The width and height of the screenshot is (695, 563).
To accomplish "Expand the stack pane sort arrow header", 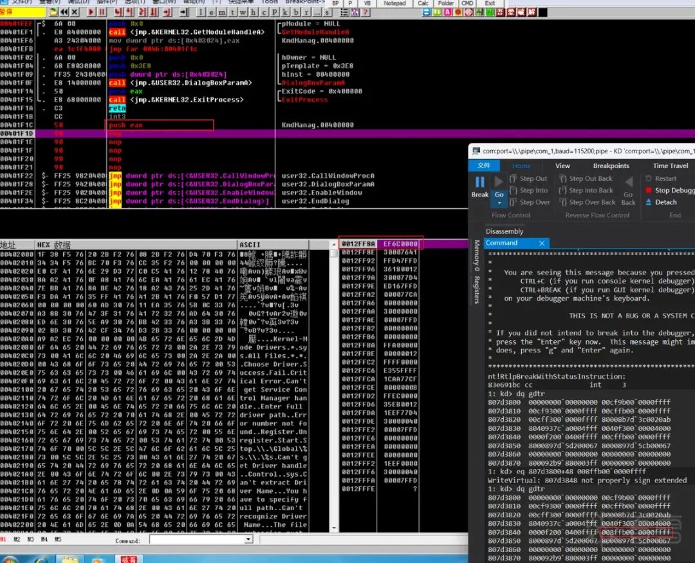I will tap(334, 244).
